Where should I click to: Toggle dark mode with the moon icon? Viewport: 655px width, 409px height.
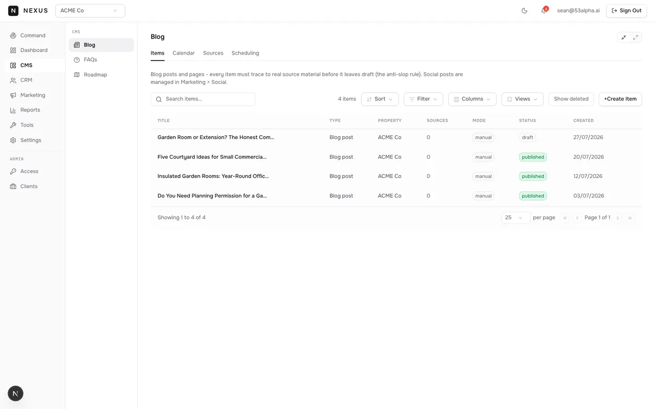click(525, 10)
